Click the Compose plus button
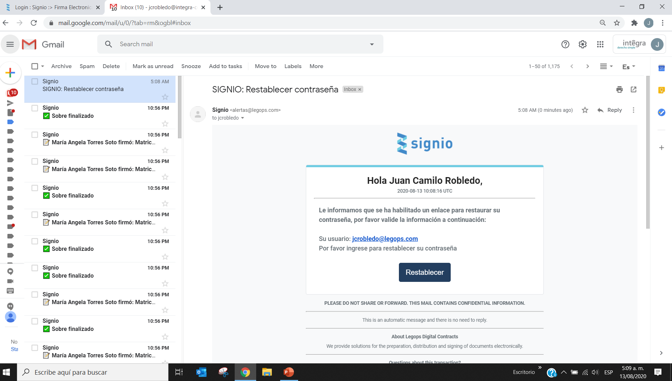 pos(10,73)
